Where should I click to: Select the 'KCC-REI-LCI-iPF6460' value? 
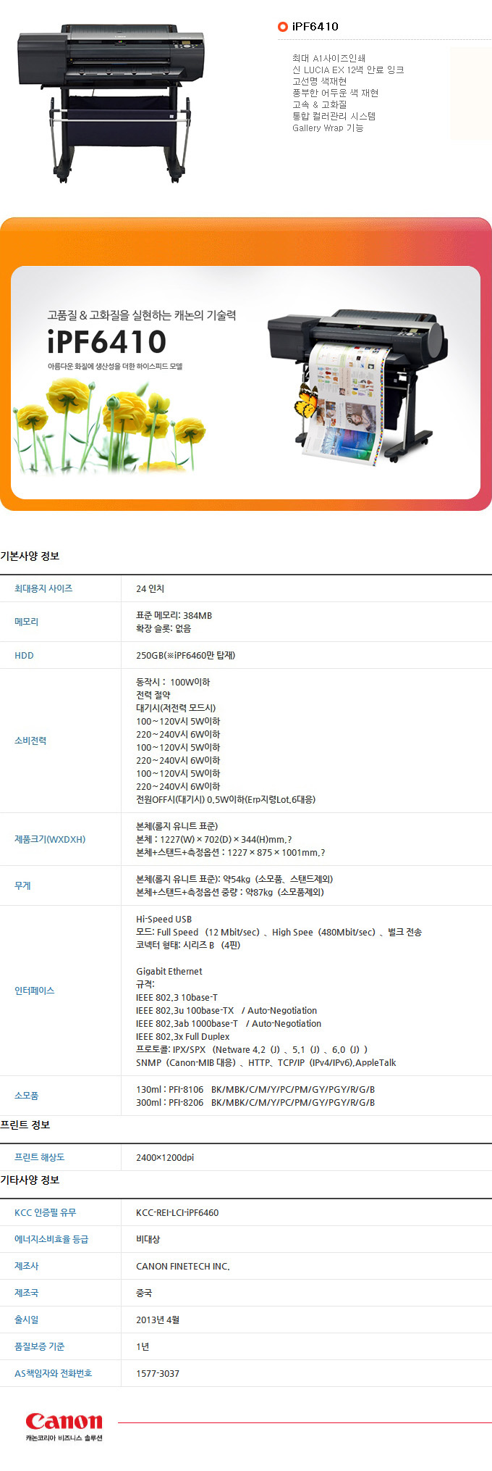tap(177, 1212)
